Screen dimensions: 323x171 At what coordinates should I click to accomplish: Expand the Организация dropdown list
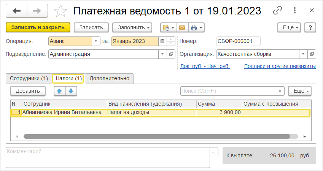coord(304,54)
